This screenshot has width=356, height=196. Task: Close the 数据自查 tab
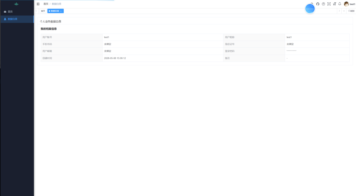[x=61, y=11]
